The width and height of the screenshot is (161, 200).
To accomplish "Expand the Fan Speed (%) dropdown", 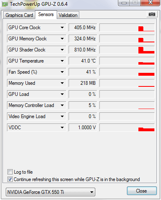I will (x=62, y=72).
